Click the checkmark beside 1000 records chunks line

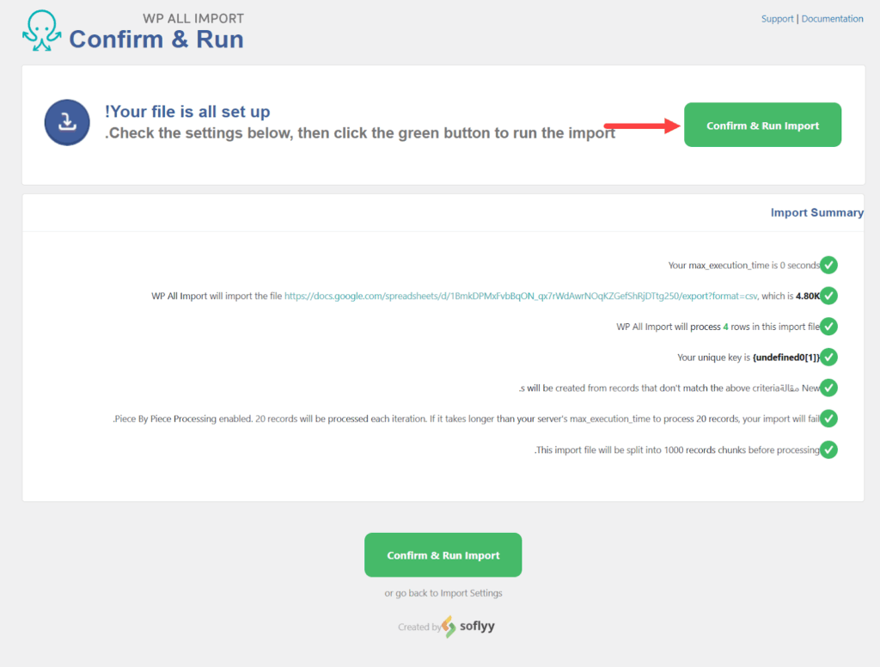point(828,450)
